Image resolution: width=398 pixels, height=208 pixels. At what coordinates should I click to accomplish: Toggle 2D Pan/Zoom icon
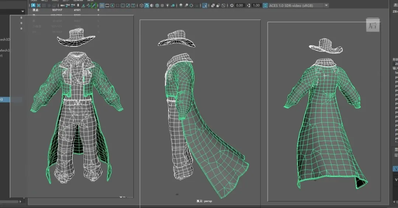(x=88, y=6)
